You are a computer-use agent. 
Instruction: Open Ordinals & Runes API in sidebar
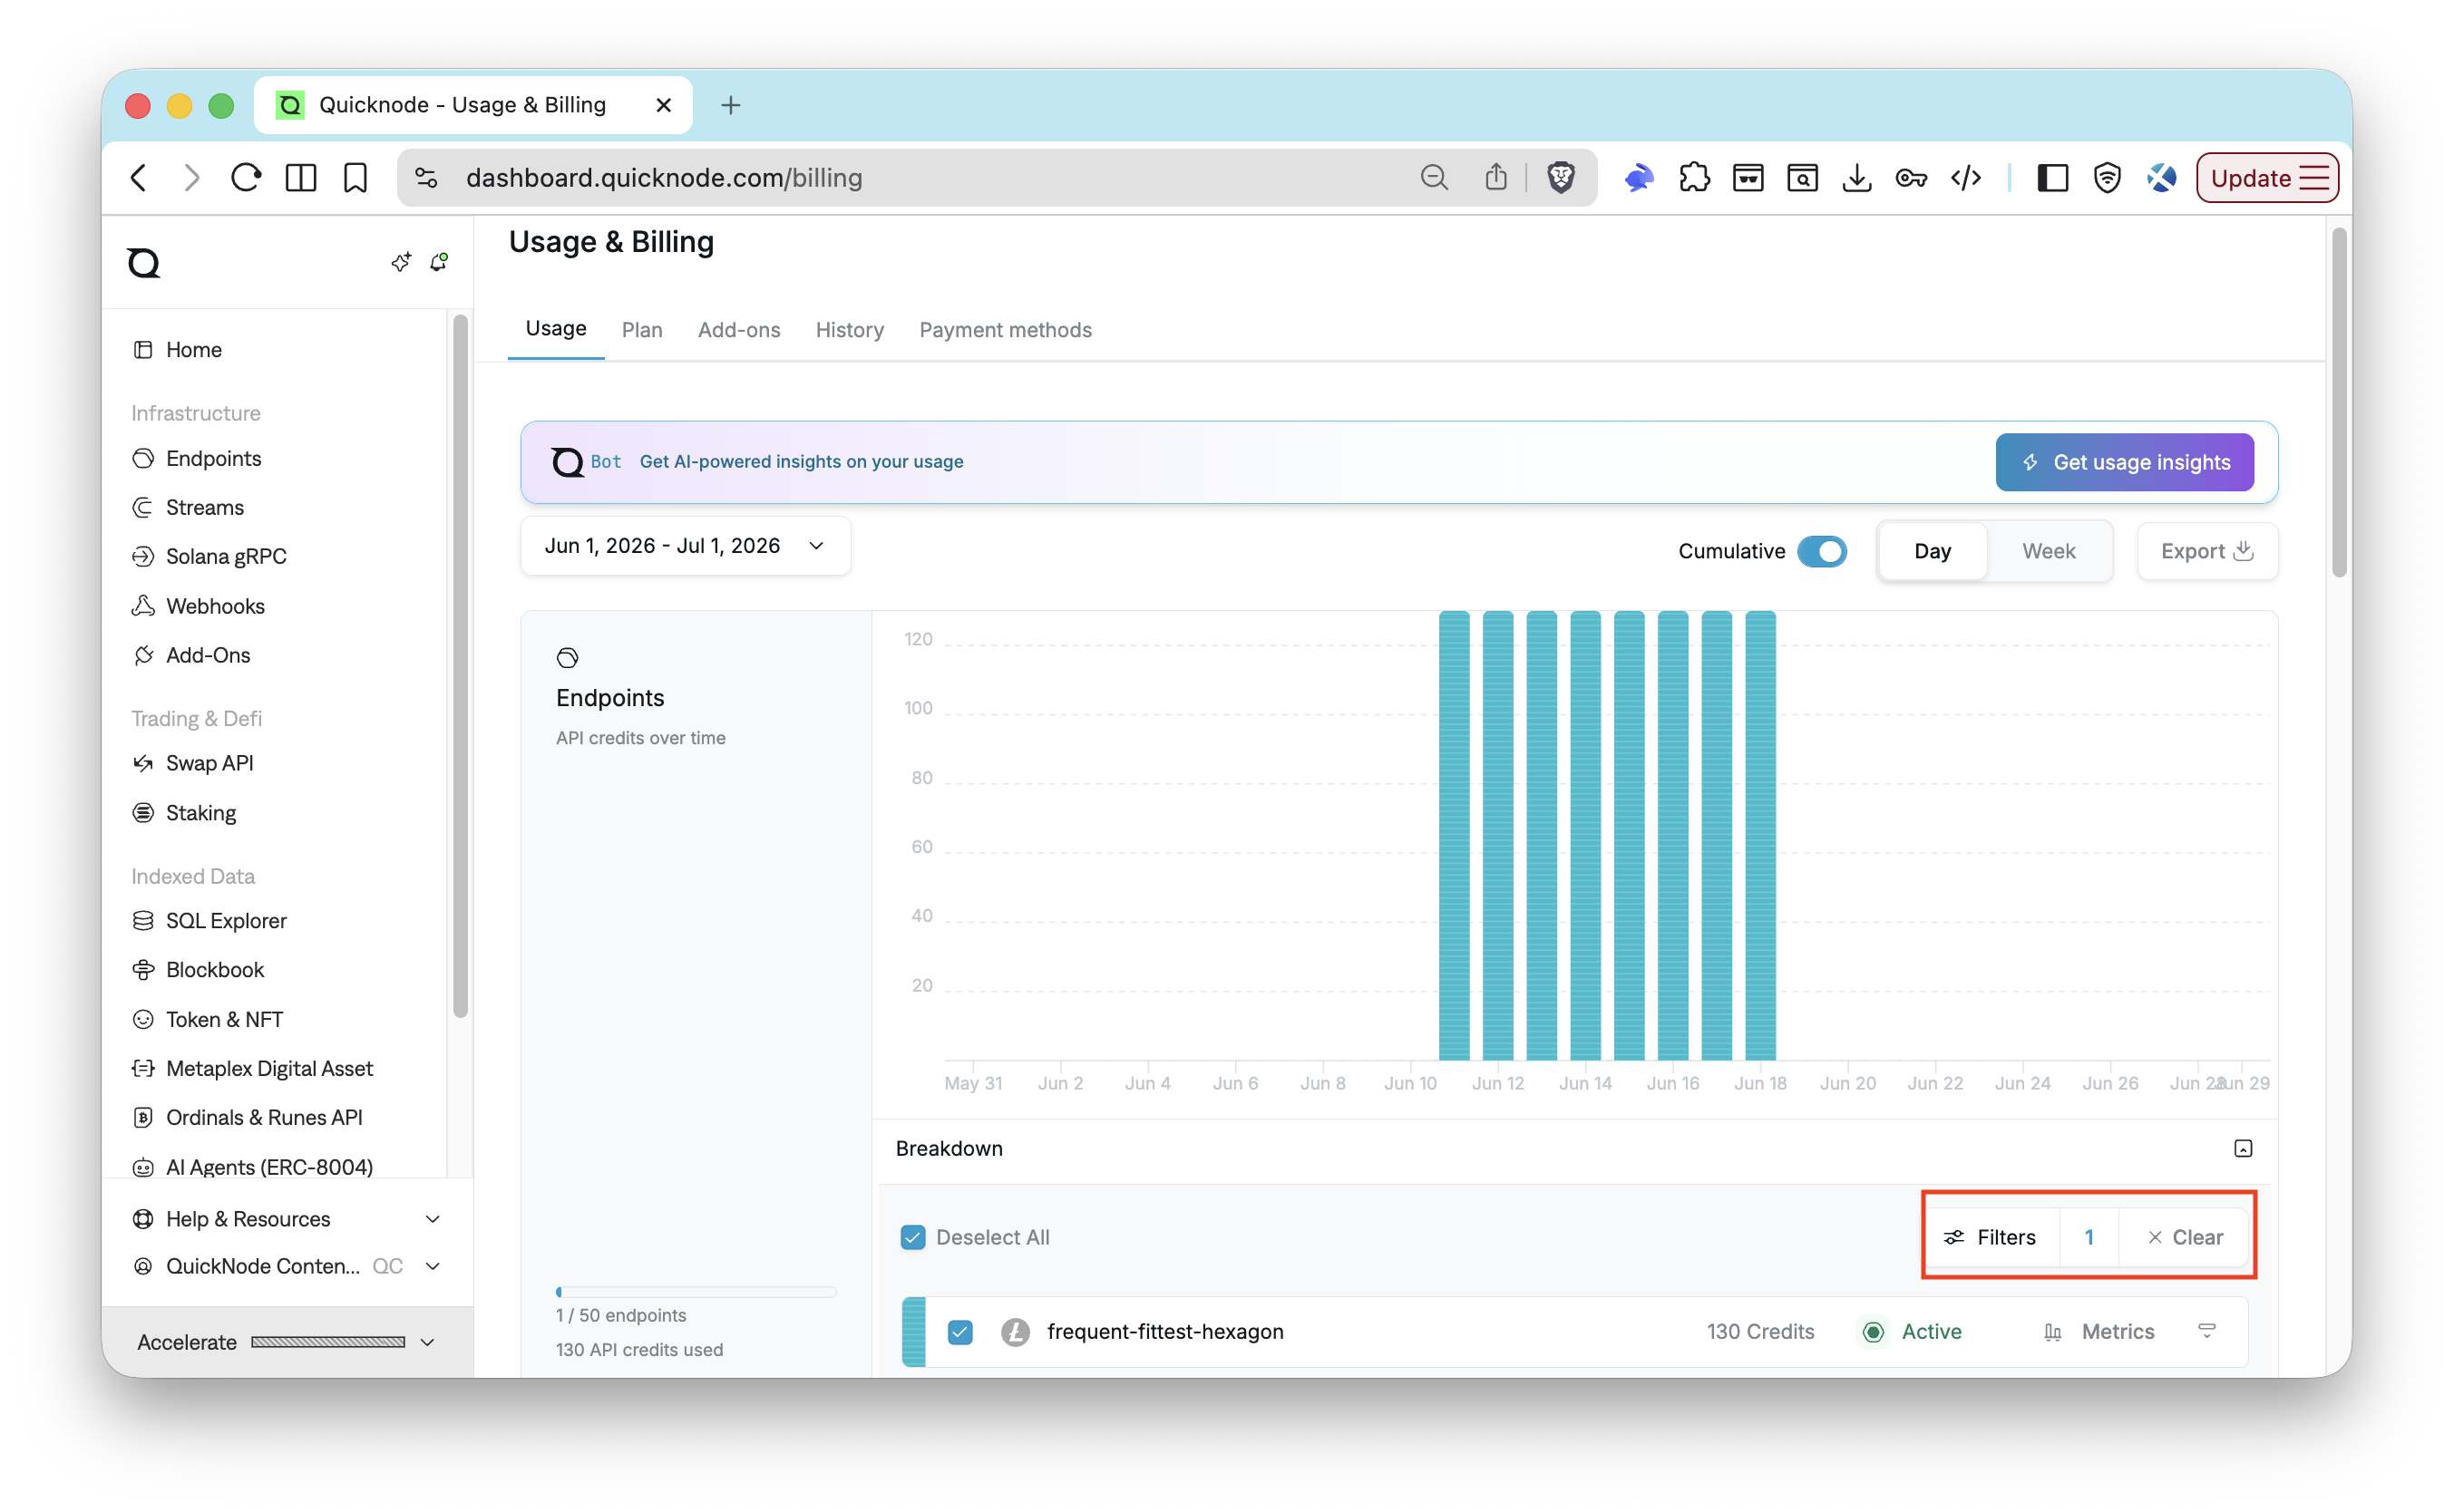point(247,1119)
